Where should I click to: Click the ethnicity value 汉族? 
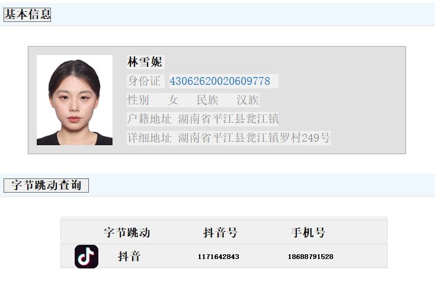[248, 100]
